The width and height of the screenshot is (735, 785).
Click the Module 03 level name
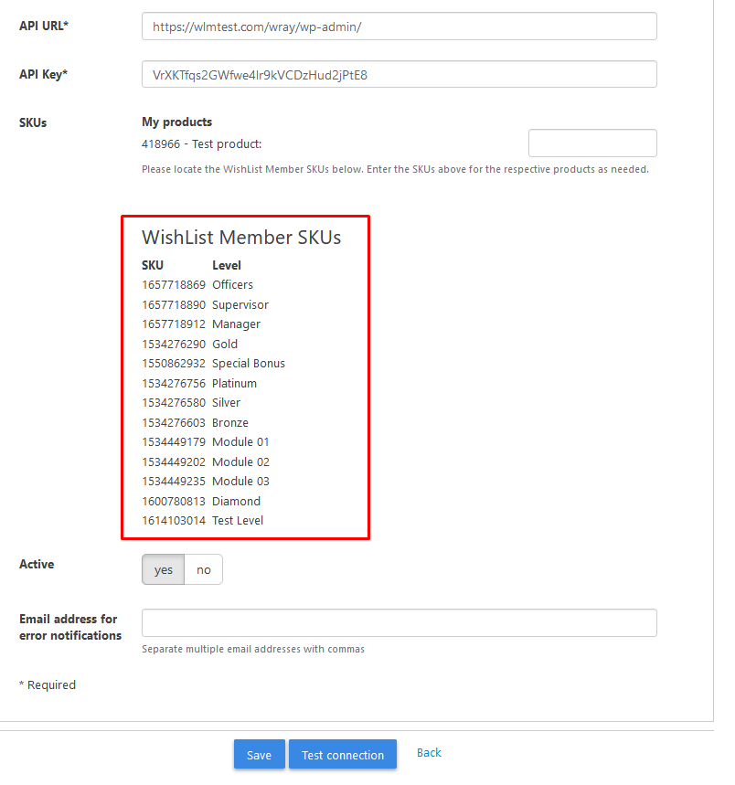click(x=240, y=481)
